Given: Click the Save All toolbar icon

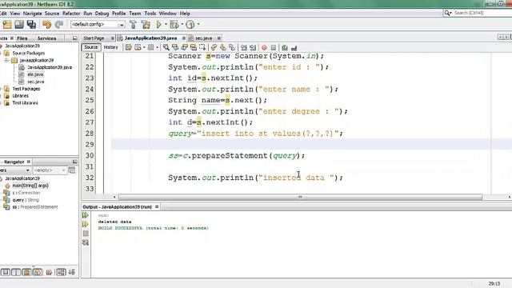Looking at the screenshot, I should tap(31, 25).
